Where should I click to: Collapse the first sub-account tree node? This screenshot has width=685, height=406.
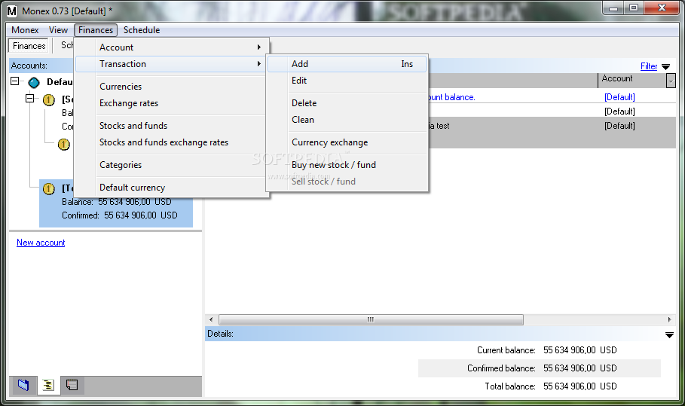point(29,98)
